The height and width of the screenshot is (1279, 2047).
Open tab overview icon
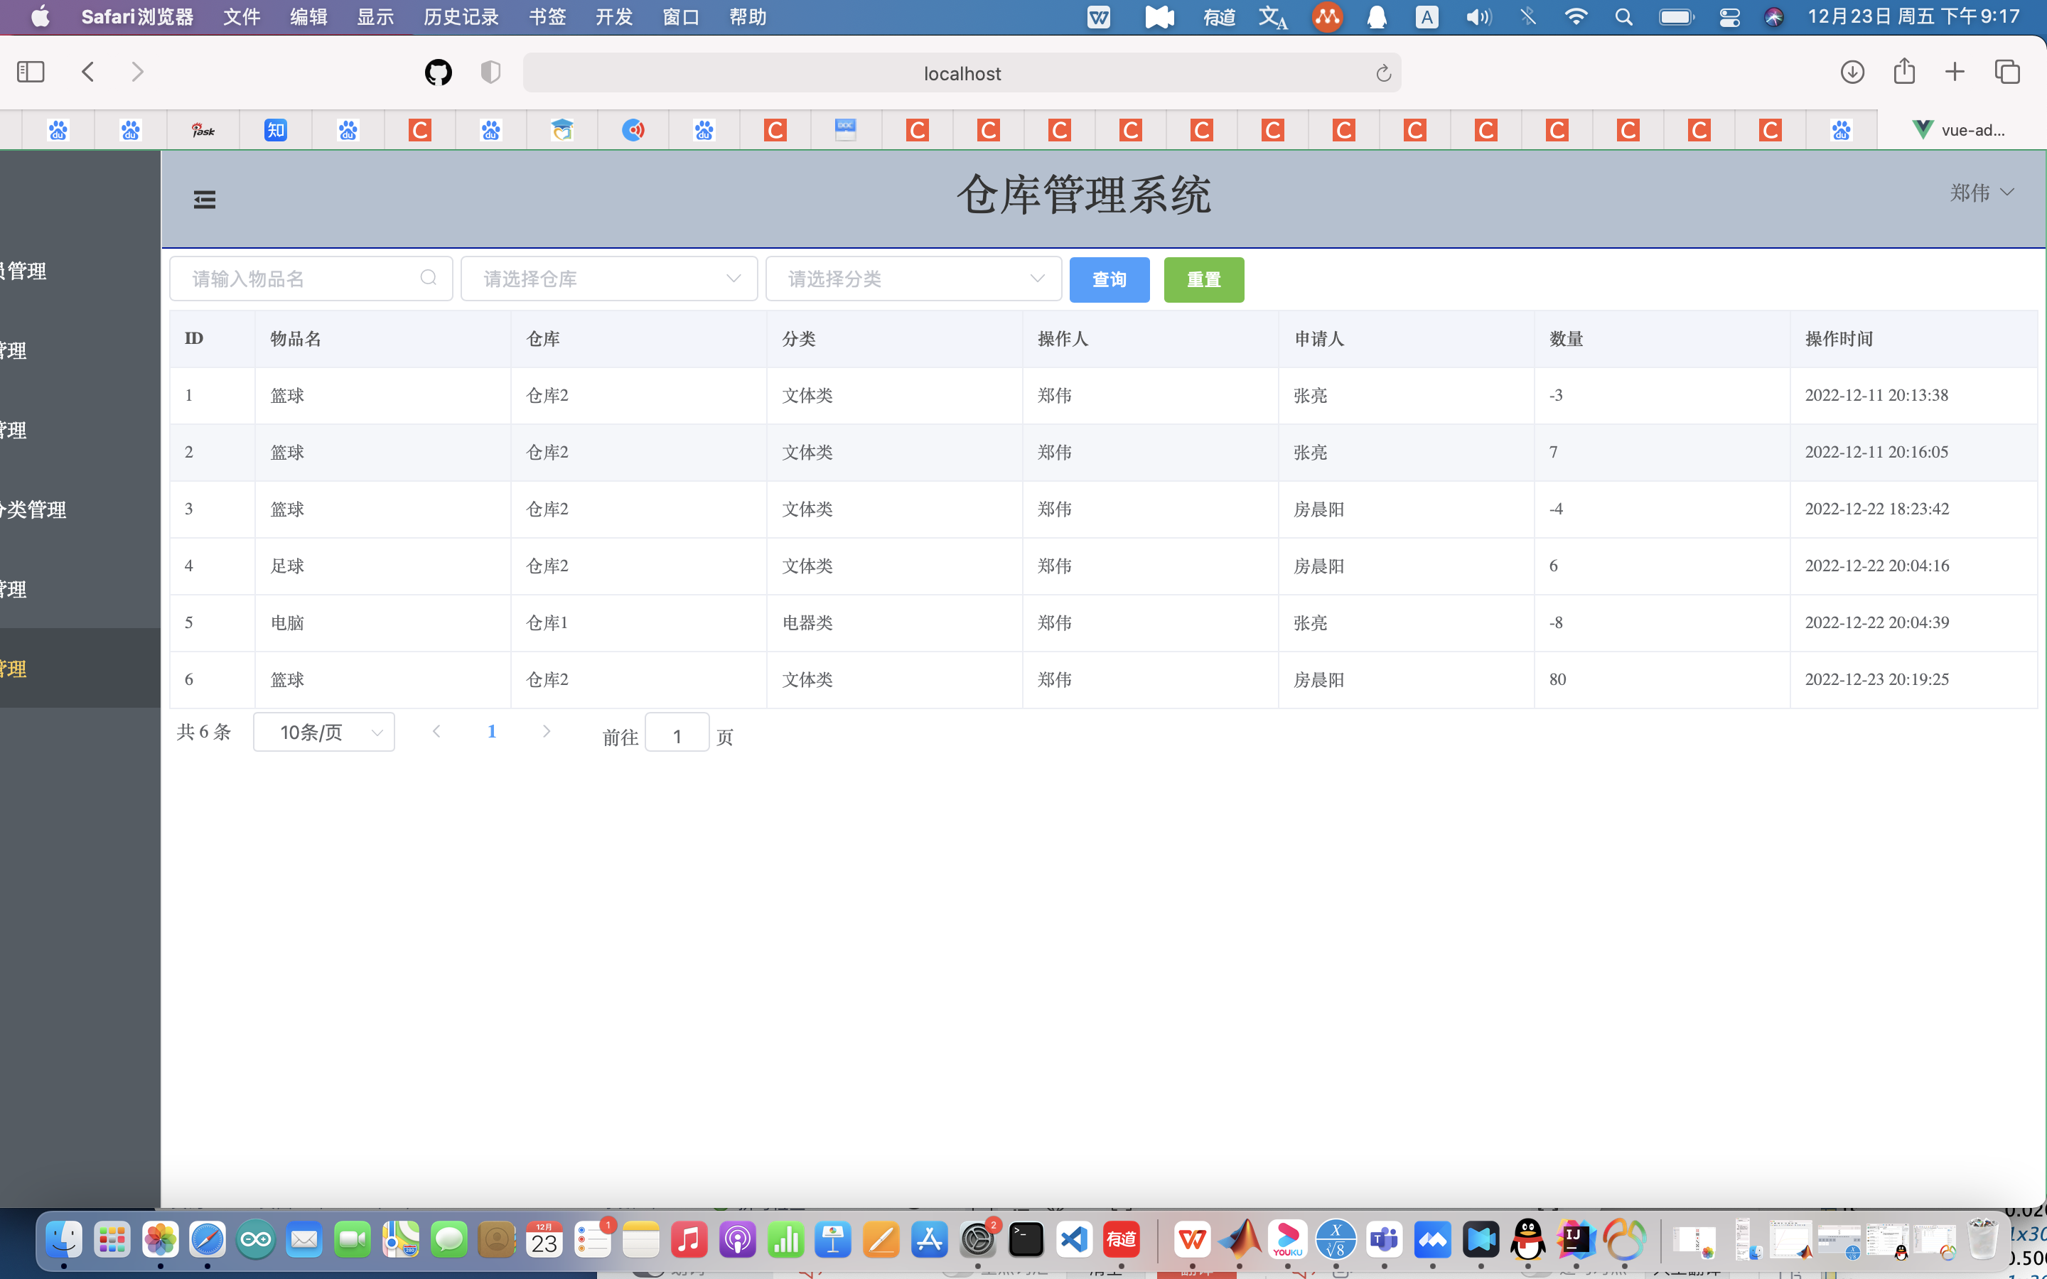point(2007,72)
